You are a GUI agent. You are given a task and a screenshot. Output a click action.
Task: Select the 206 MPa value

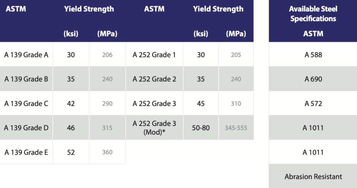coord(107,55)
